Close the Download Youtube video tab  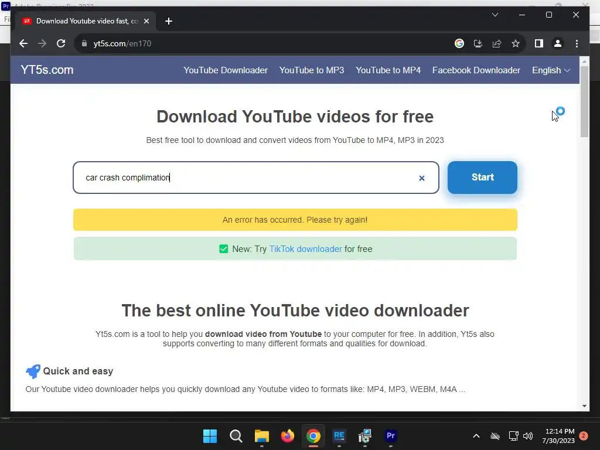click(146, 21)
